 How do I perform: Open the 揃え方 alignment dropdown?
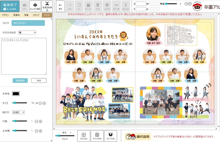click(x=18, y=112)
